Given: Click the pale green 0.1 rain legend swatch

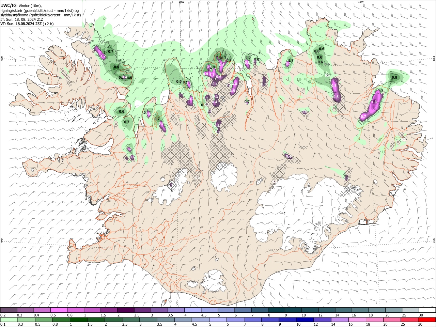Looking at the screenshot, I should tap(9, 320).
